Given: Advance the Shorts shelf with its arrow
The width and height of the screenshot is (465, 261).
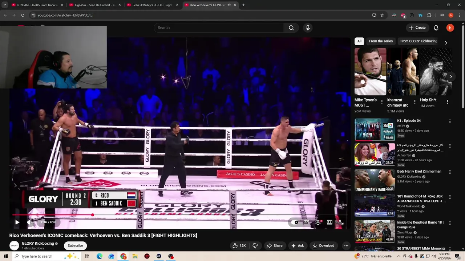Looking at the screenshot, I should click(x=451, y=76).
